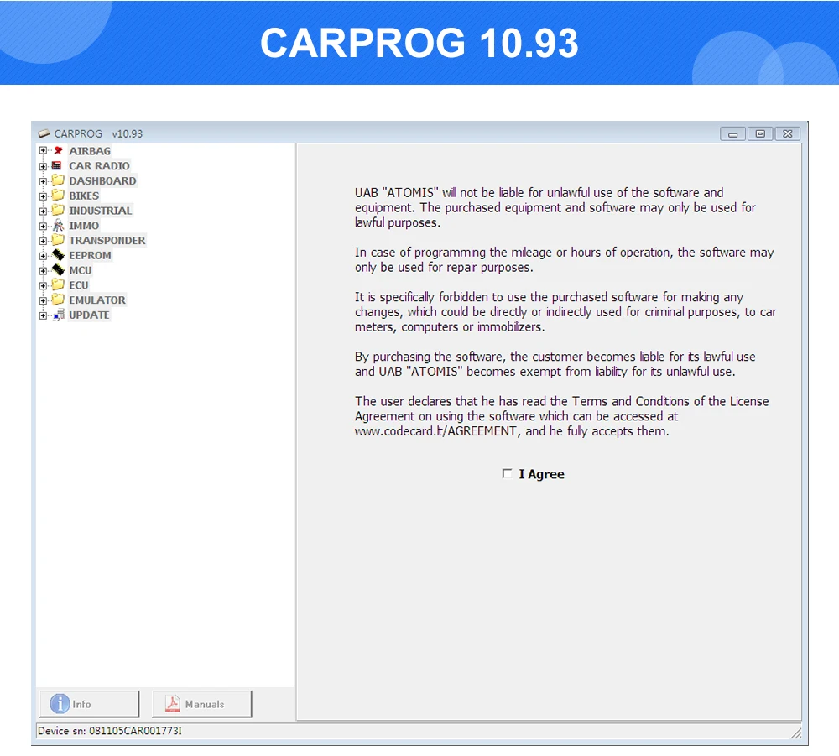Tick the I Agree checkbox
Screen dimensions: 839x756
pos(508,473)
